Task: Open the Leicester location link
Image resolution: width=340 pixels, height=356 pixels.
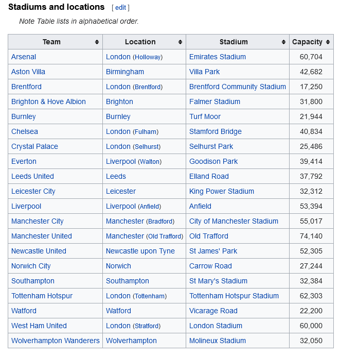Action: pos(121,192)
